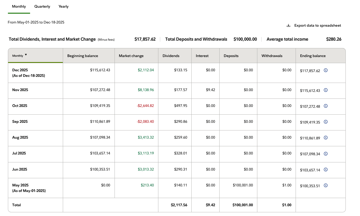Click the Nov 2025 row label
The height and width of the screenshot is (216, 360).
coord(20,90)
